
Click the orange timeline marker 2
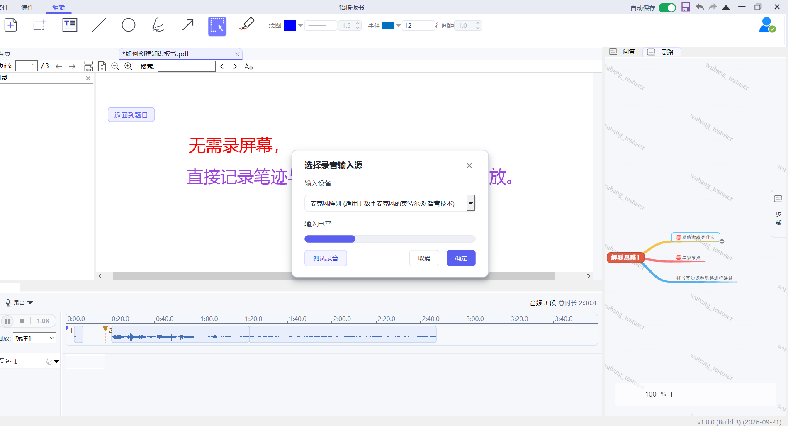pos(105,329)
